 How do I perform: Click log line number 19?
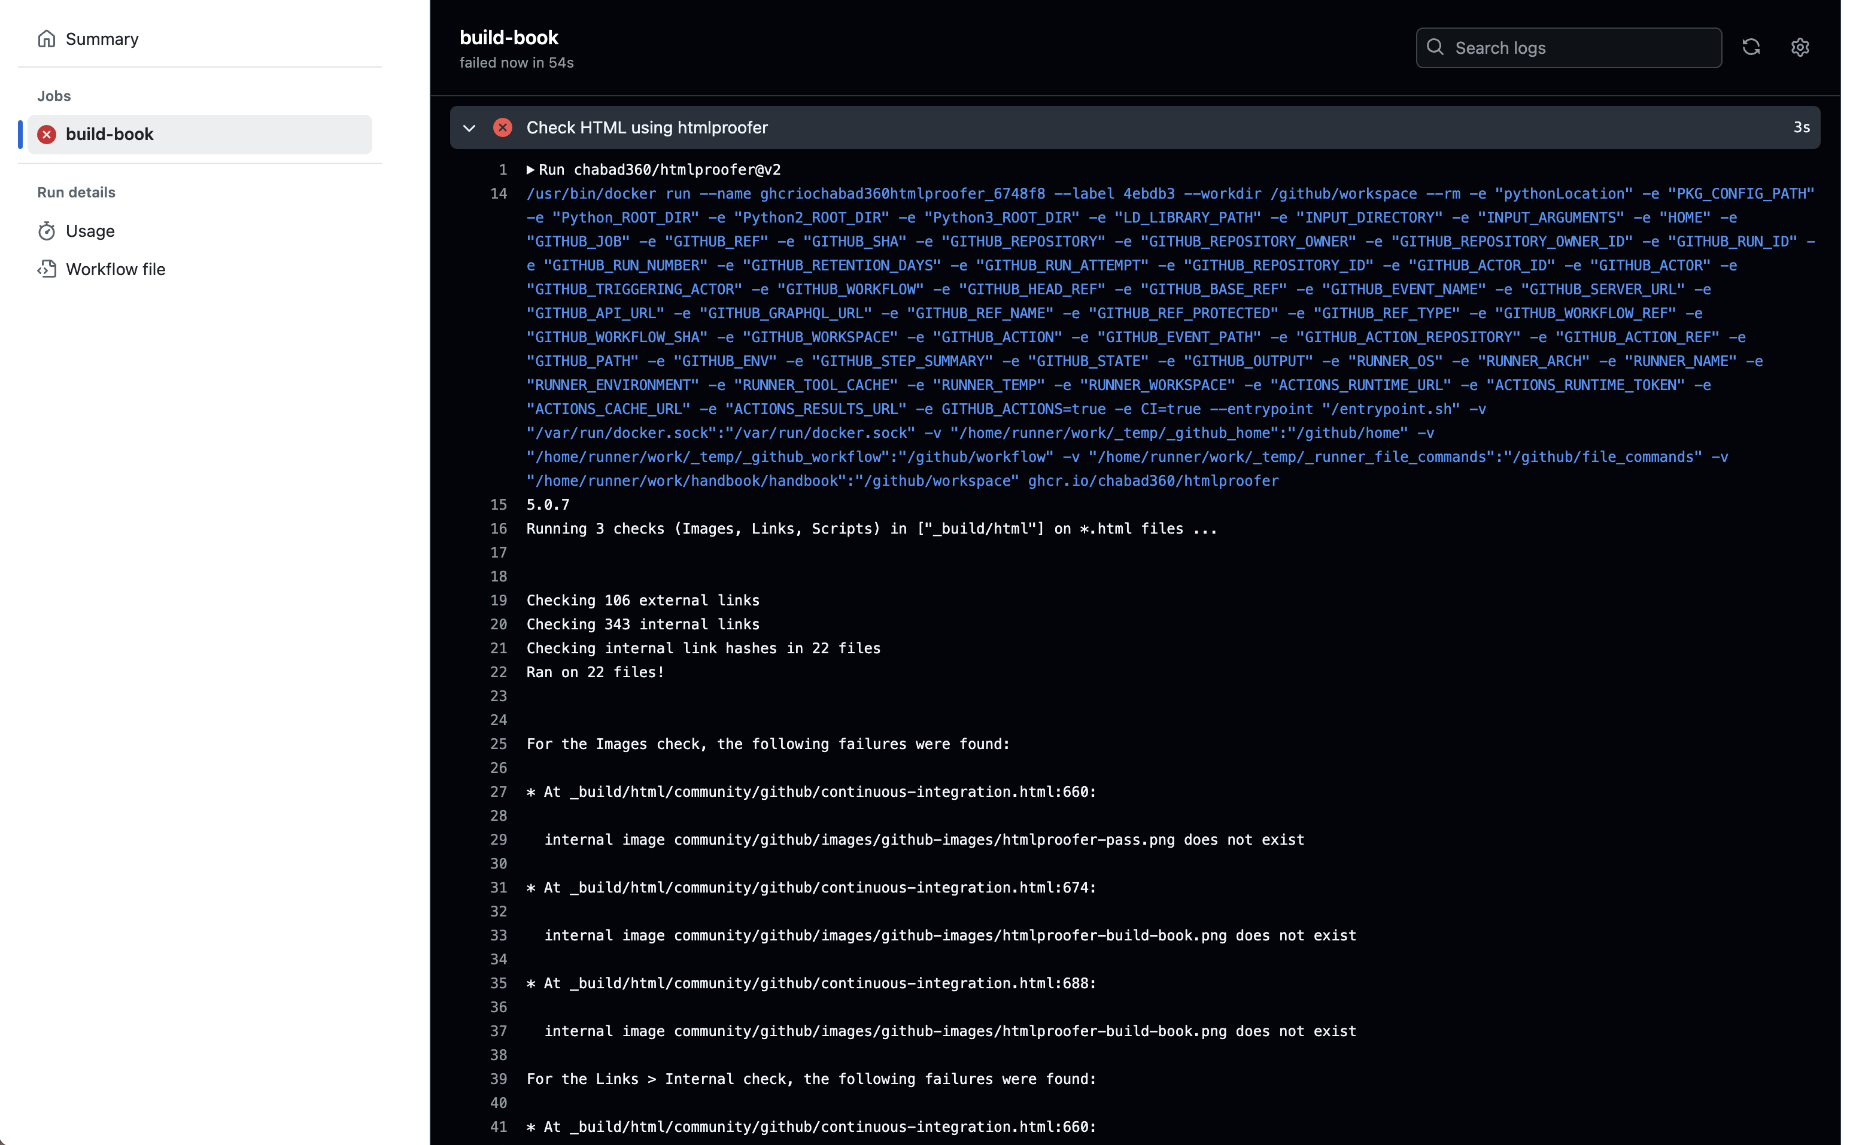[499, 601]
